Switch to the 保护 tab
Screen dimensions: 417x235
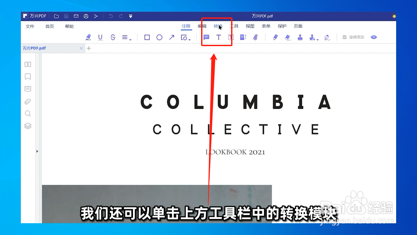(282, 26)
